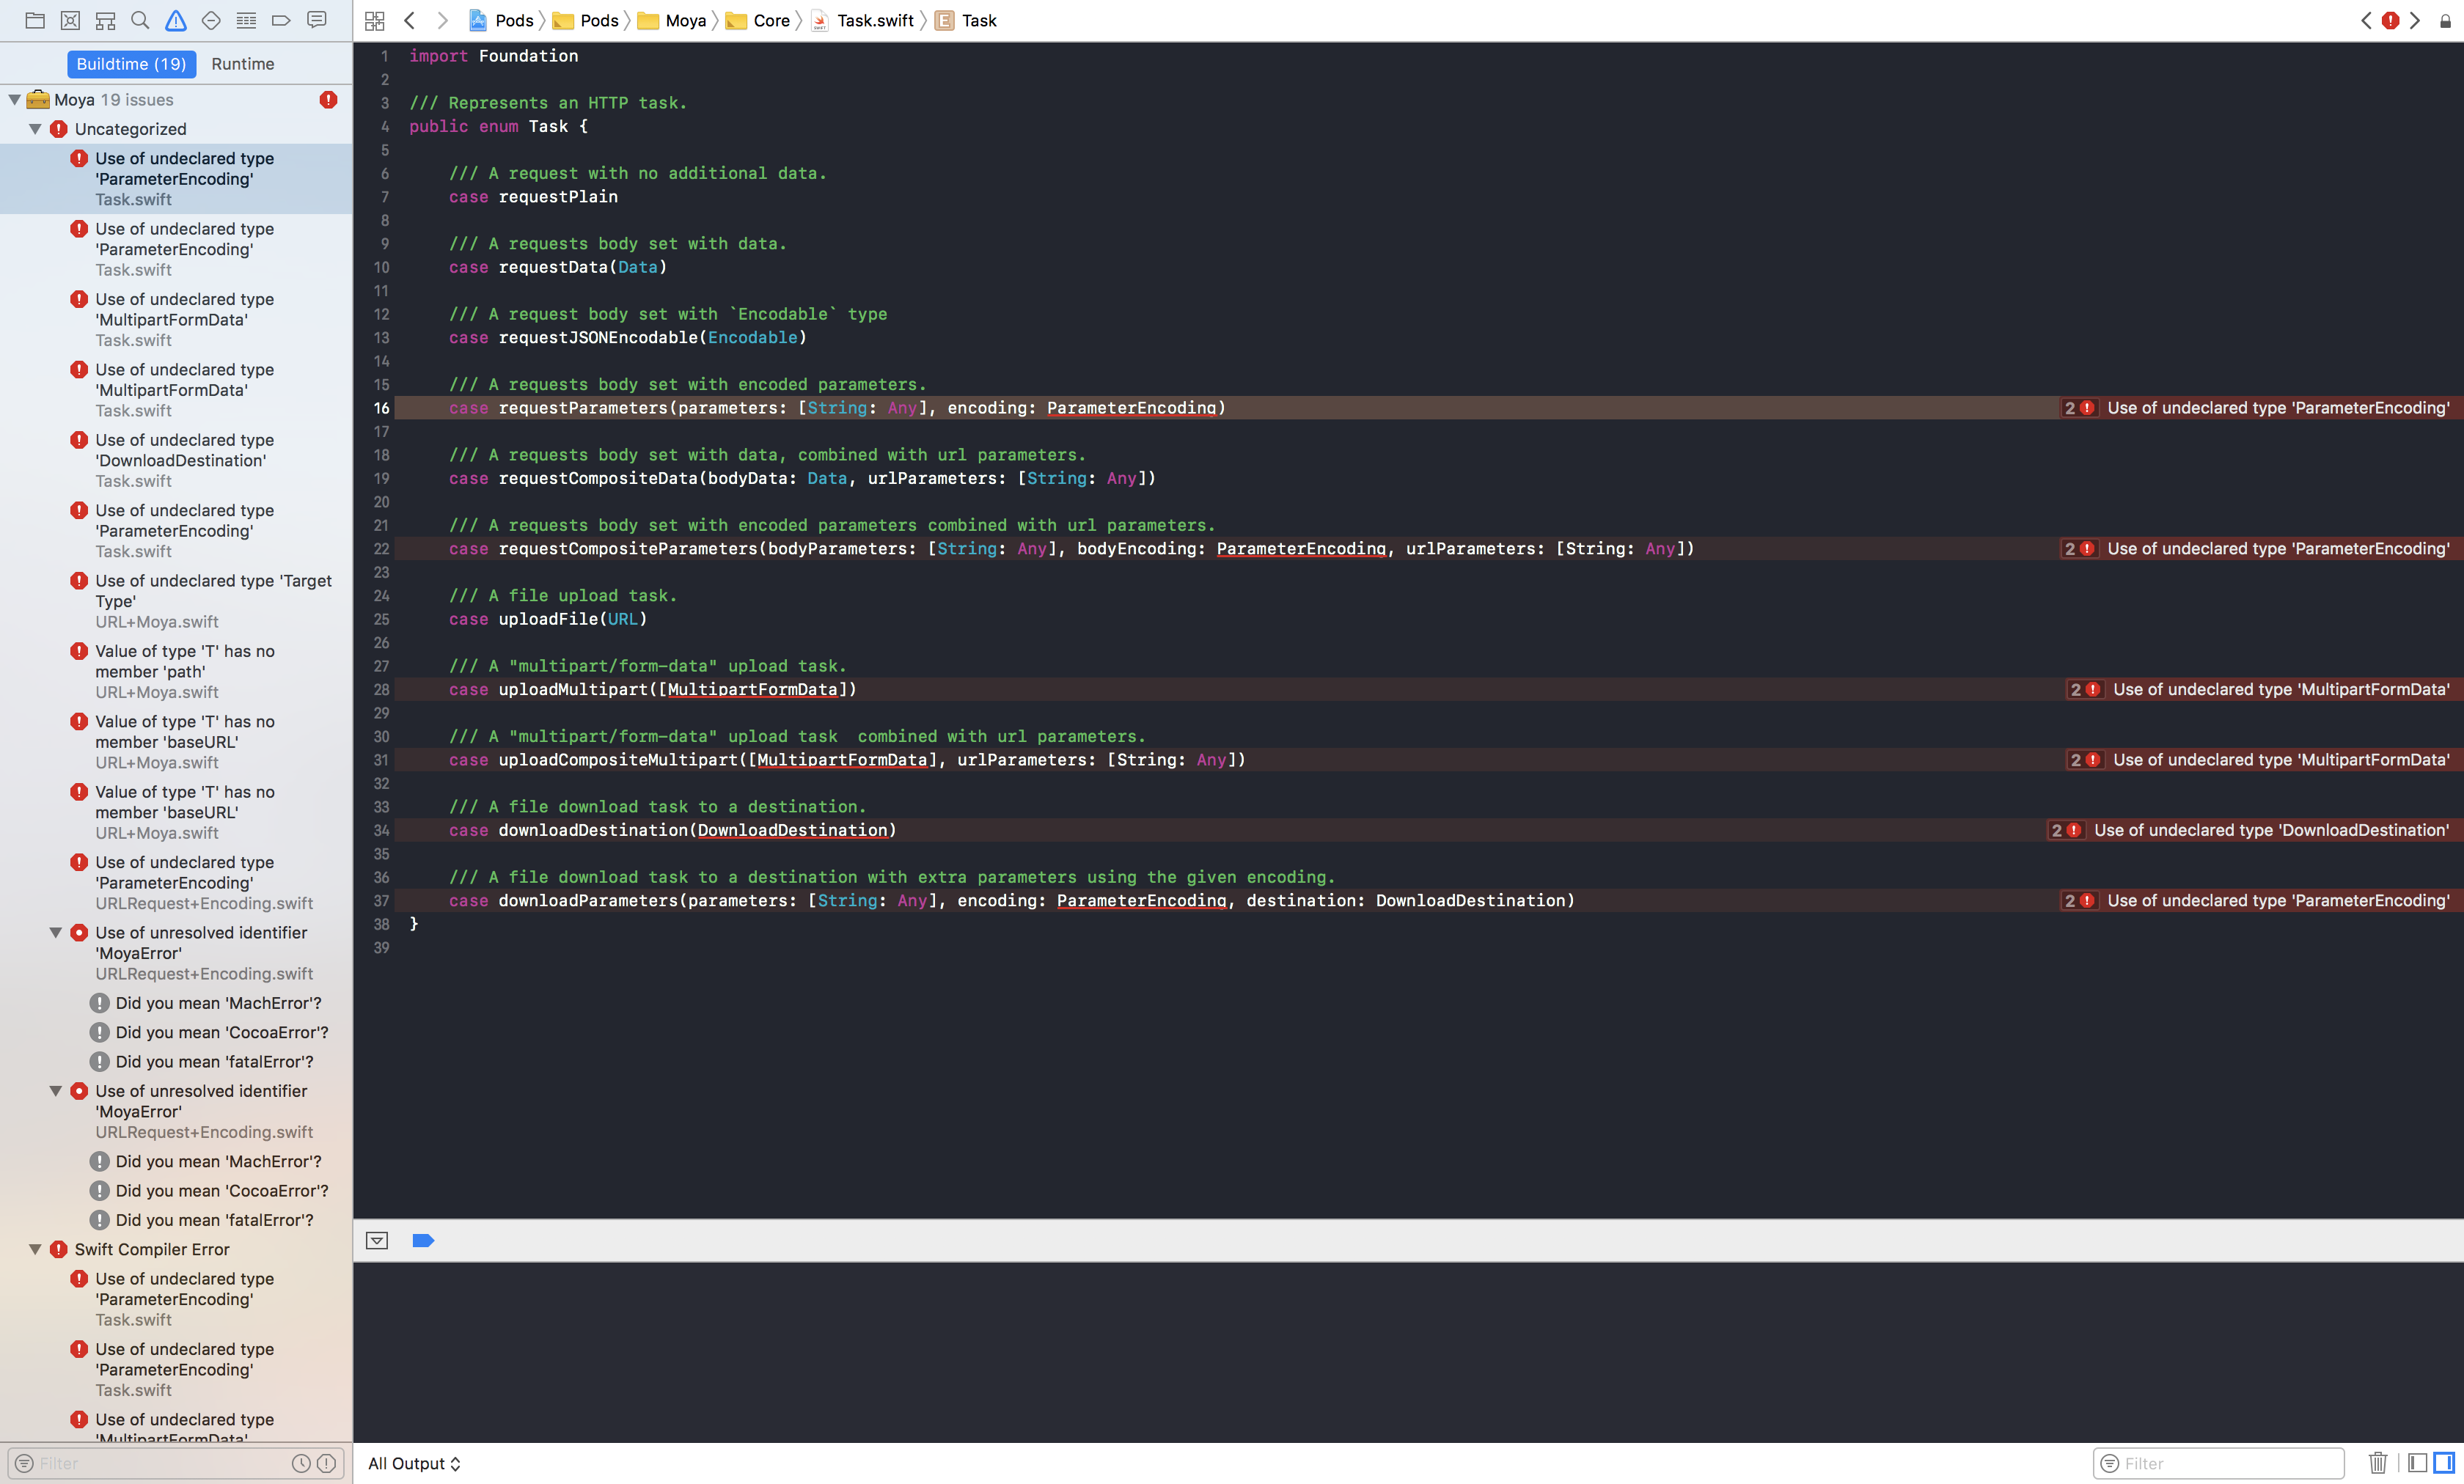Click the Core folder in breadcrumb
Viewport: 2464px width, 1484px height.
770,20
